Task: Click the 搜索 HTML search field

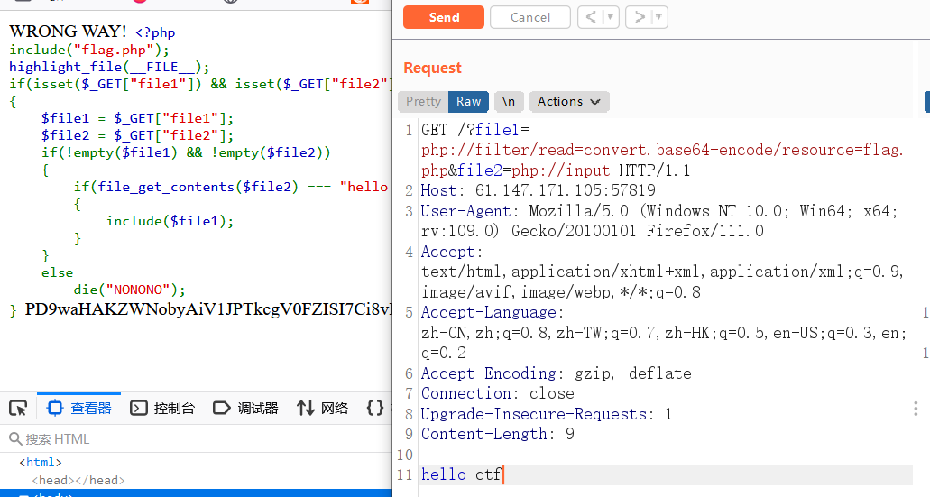Action: 196,439
